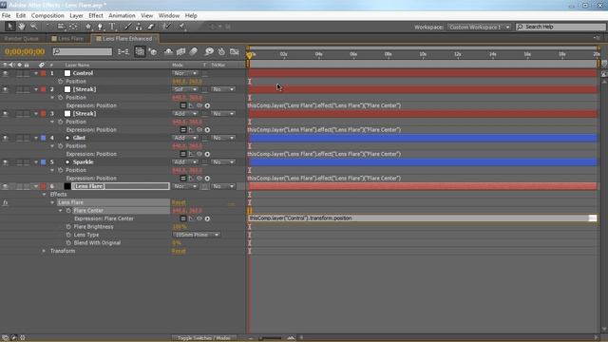
Task: Enable Motion Blur switch in timeline header
Action: (x=194, y=51)
